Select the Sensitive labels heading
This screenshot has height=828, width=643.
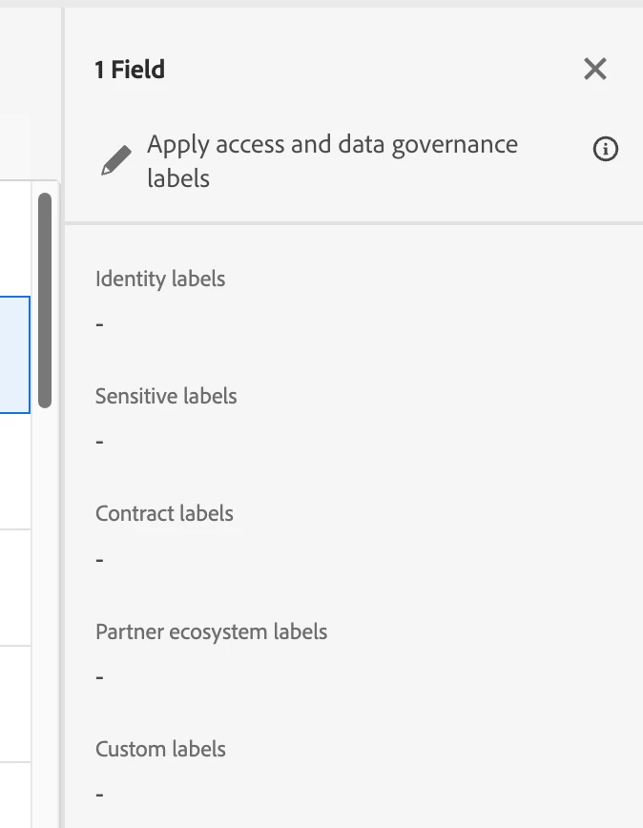[x=166, y=397]
